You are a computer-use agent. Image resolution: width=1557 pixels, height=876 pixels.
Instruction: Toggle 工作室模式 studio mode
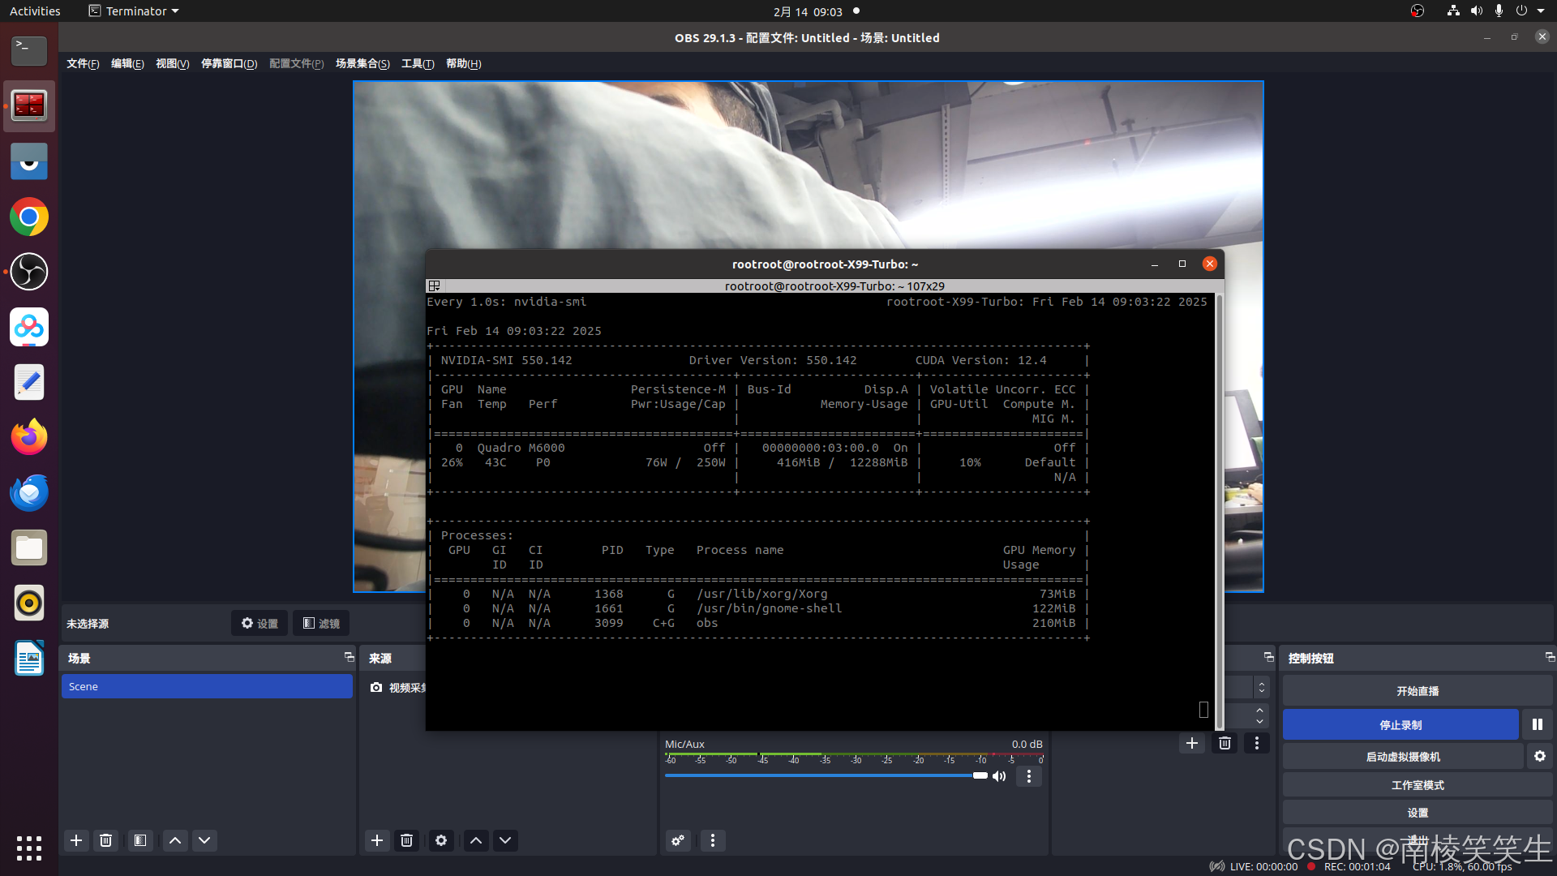(x=1417, y=784)
